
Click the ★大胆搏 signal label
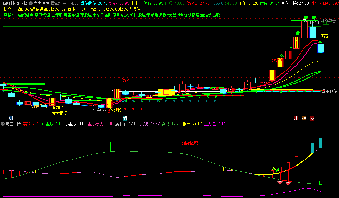point(60,113)
